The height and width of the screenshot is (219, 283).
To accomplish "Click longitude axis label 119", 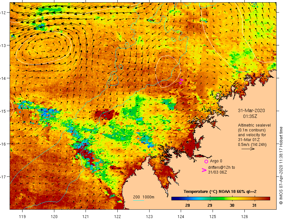I will (23, 216).
